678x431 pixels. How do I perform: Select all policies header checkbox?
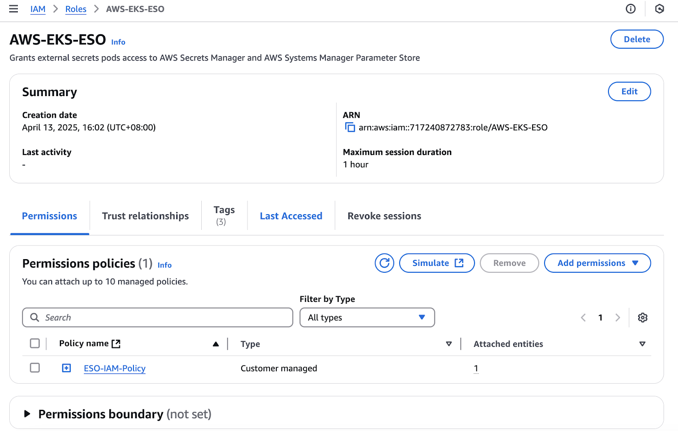pyautogui.click(x=35, y=343)
